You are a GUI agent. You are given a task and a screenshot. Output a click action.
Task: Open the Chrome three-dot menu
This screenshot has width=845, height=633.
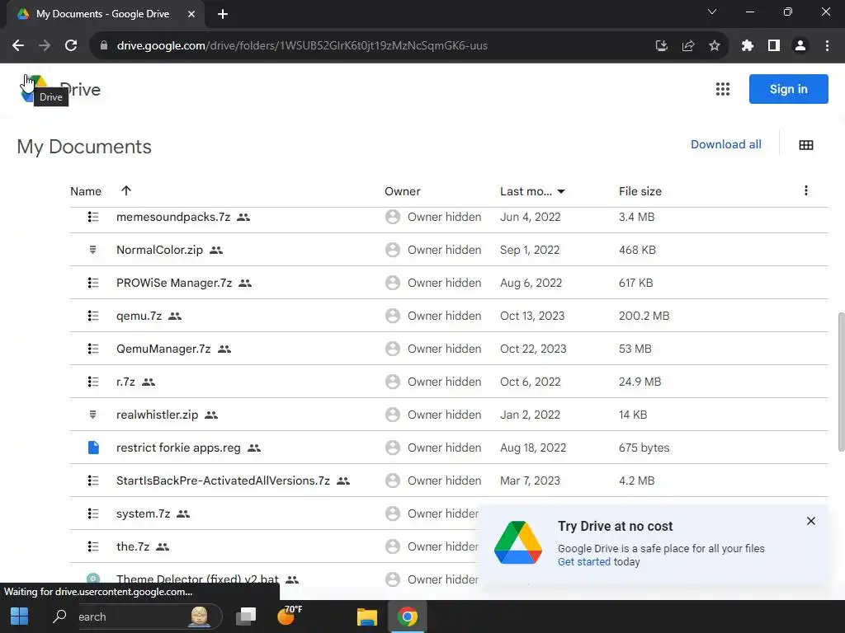tap(827, 46)
